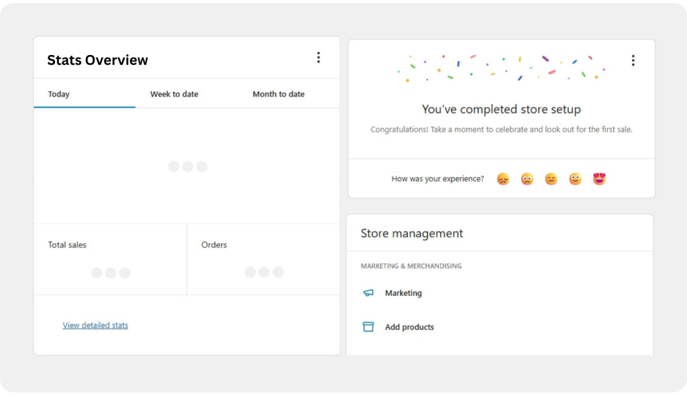Image resolution: width=687 pixels, height=395 pixels.
Task: Open the Add products link
Action: (x=409, y=327)
